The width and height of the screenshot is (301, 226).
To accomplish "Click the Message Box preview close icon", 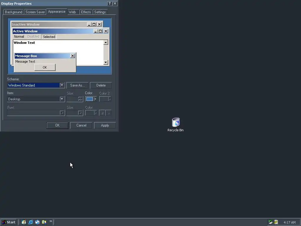I will pyautogui.click(x=73, y=56).
